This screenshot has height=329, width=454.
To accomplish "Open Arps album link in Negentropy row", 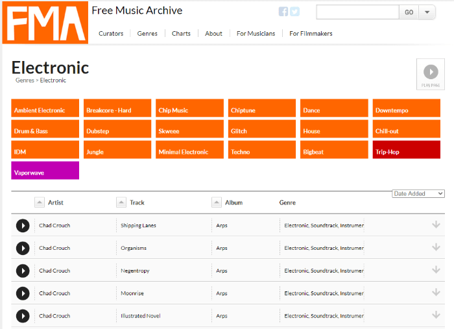I will click(x=222, y=271).
